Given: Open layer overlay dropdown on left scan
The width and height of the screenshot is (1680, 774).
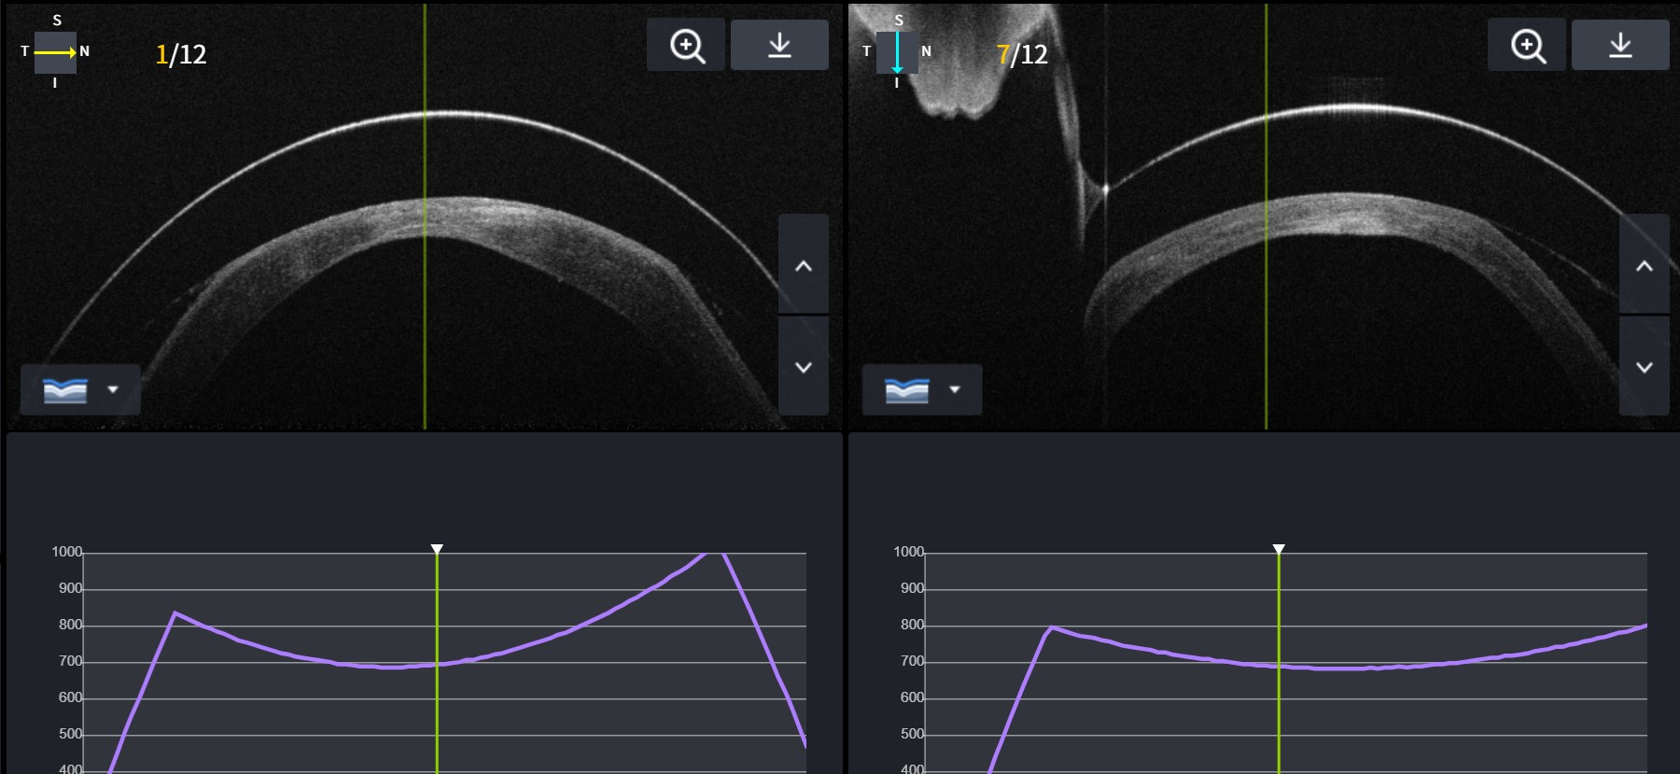Looking at the screenshot, I should coord(80,389).
